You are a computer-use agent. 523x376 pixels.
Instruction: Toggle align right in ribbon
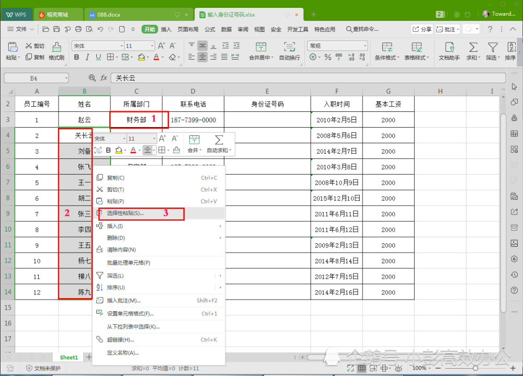pos(213,57)
